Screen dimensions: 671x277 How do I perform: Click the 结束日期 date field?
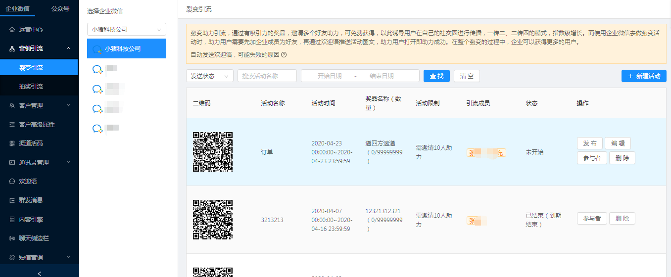click(x=382, y=76)
